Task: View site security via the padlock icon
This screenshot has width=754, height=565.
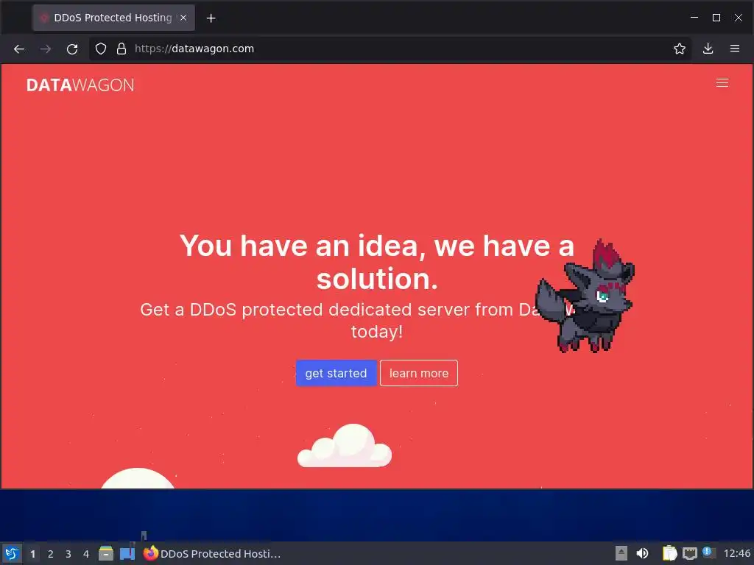Action: coord(121,49)
